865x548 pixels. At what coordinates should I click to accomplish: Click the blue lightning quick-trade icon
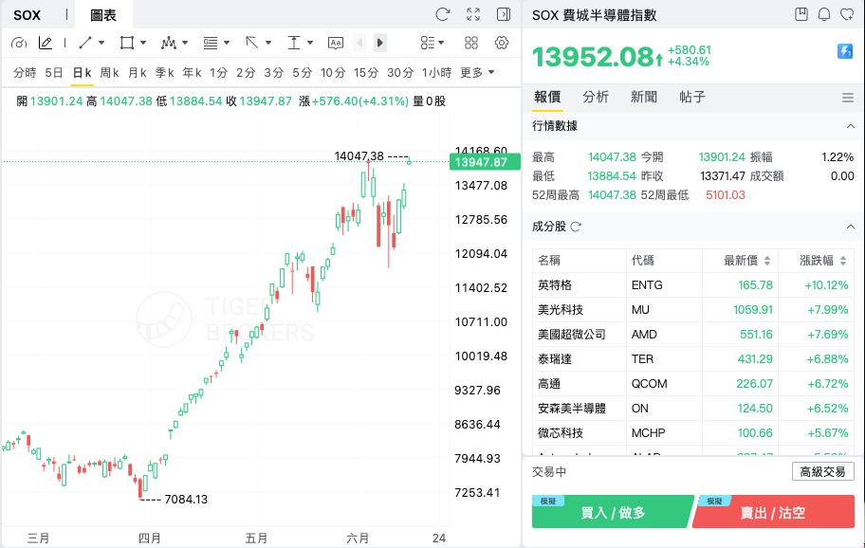[x=845, y=51]
